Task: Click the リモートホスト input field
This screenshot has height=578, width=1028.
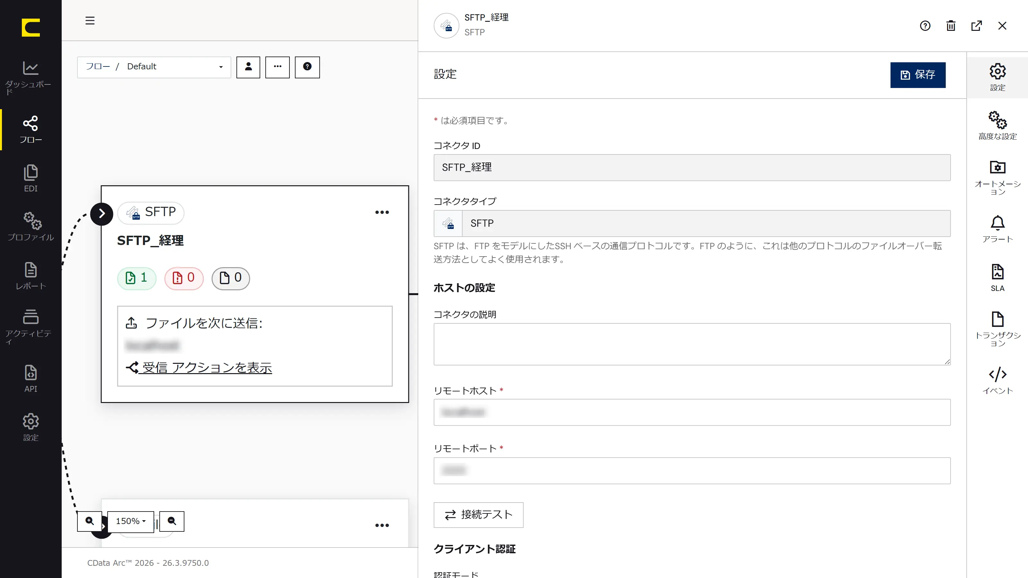Action: click(692, 412)
